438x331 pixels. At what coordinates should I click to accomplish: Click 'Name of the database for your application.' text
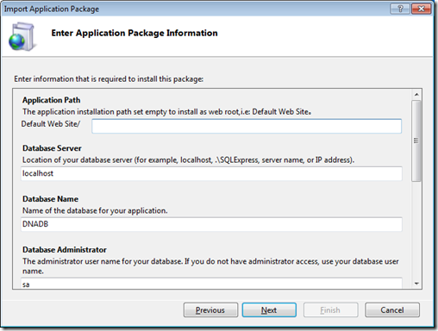pos(95,210)
